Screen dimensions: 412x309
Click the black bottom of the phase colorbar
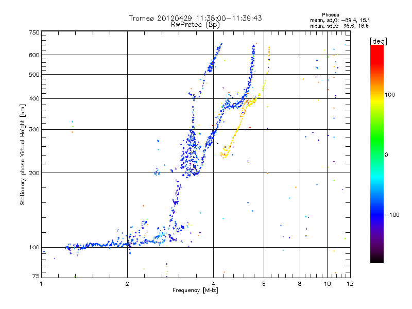point(377,259)
